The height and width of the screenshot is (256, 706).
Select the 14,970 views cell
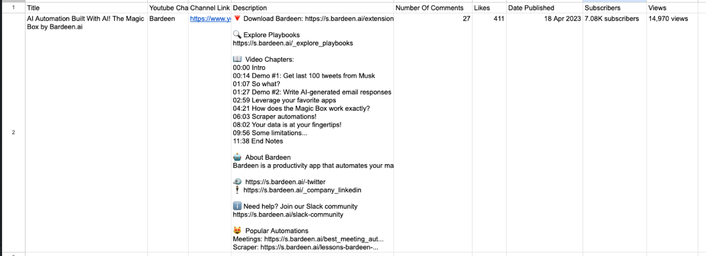(672, 132)
